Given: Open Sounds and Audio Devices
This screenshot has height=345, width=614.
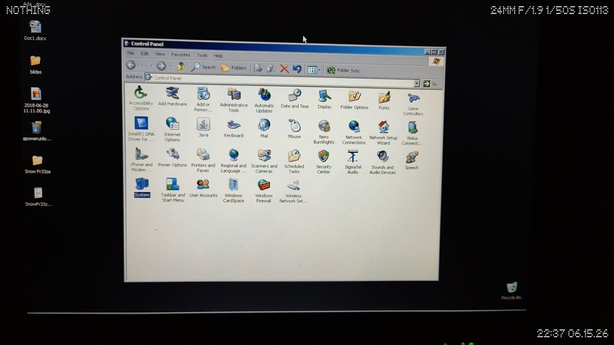Looking at the screenshot, I should 383,163.
